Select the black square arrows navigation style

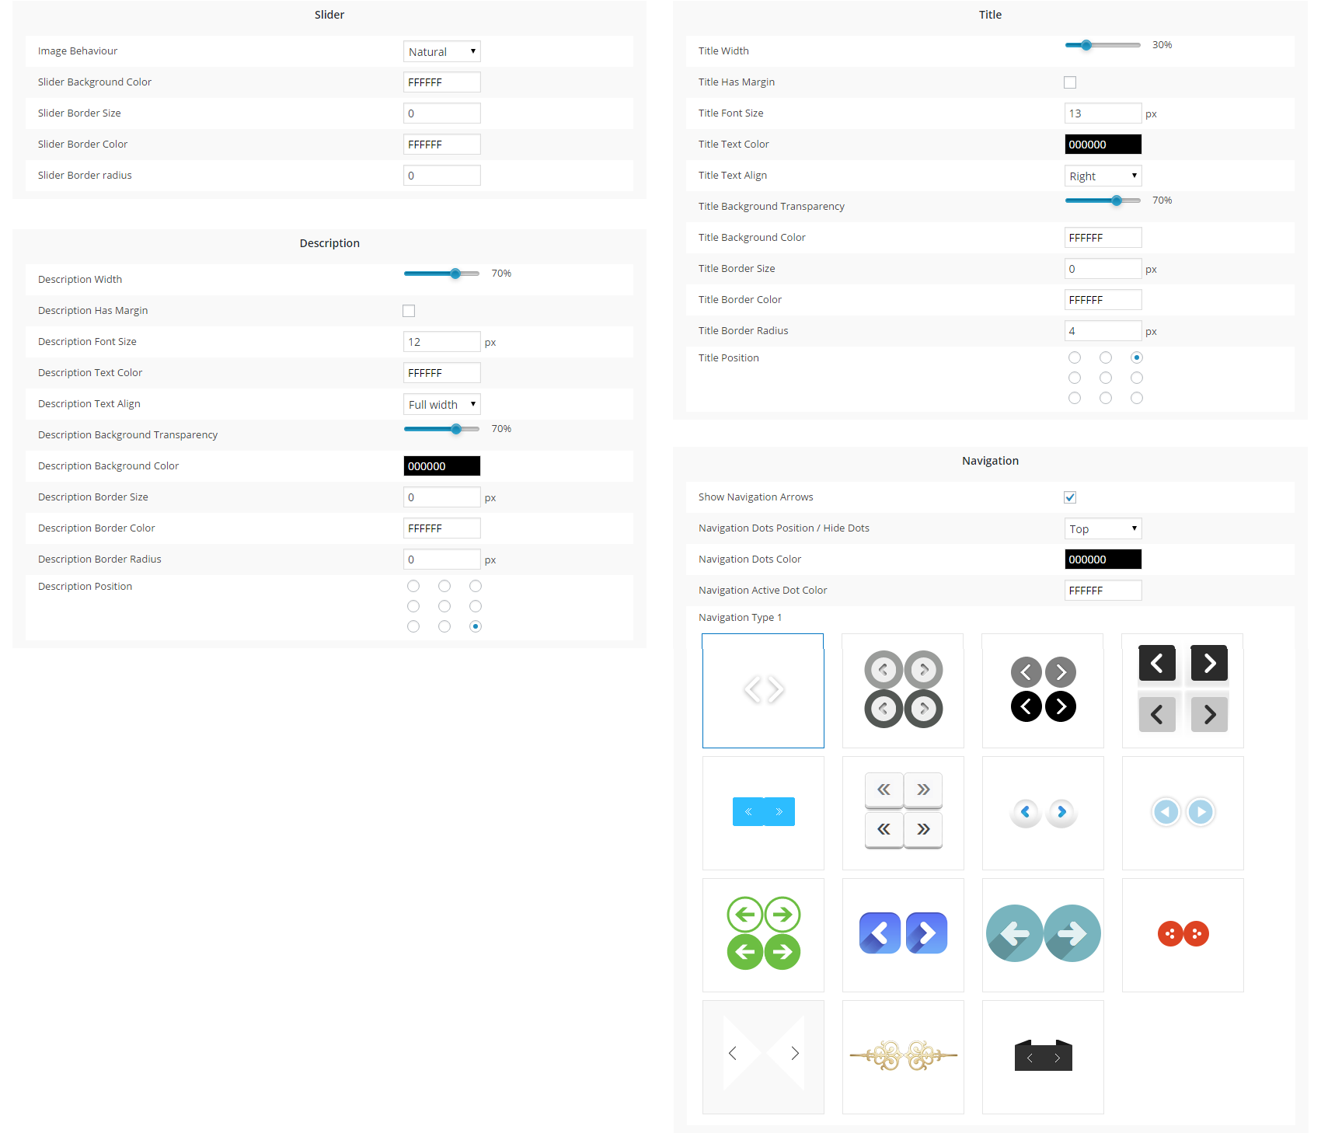pos(1183,690)
